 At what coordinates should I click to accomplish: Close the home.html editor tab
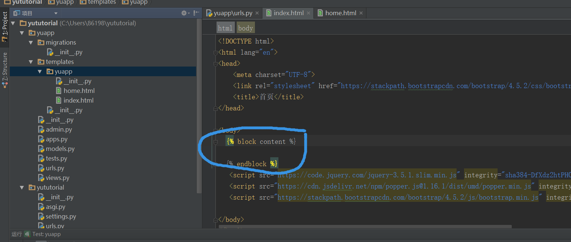point(361,13)
